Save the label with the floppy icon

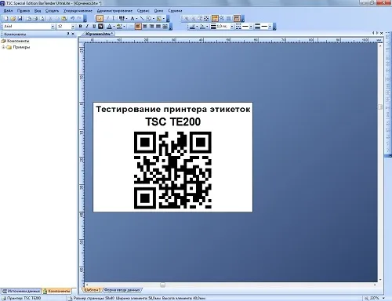20,18
